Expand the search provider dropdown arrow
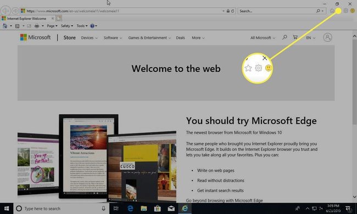357x214 pixels. coord(322,11)
